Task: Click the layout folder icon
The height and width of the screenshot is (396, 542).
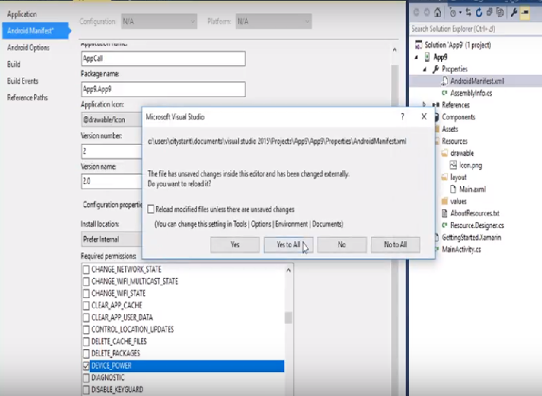Action: click(445, 177)
